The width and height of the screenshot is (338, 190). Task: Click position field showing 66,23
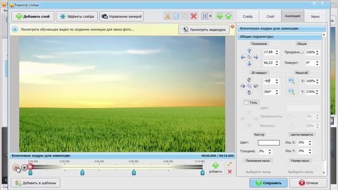pos(269,63)
